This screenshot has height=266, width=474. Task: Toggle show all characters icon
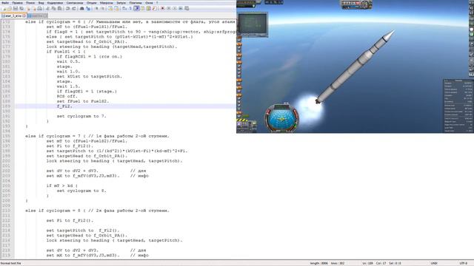click(x=130, y=8)
